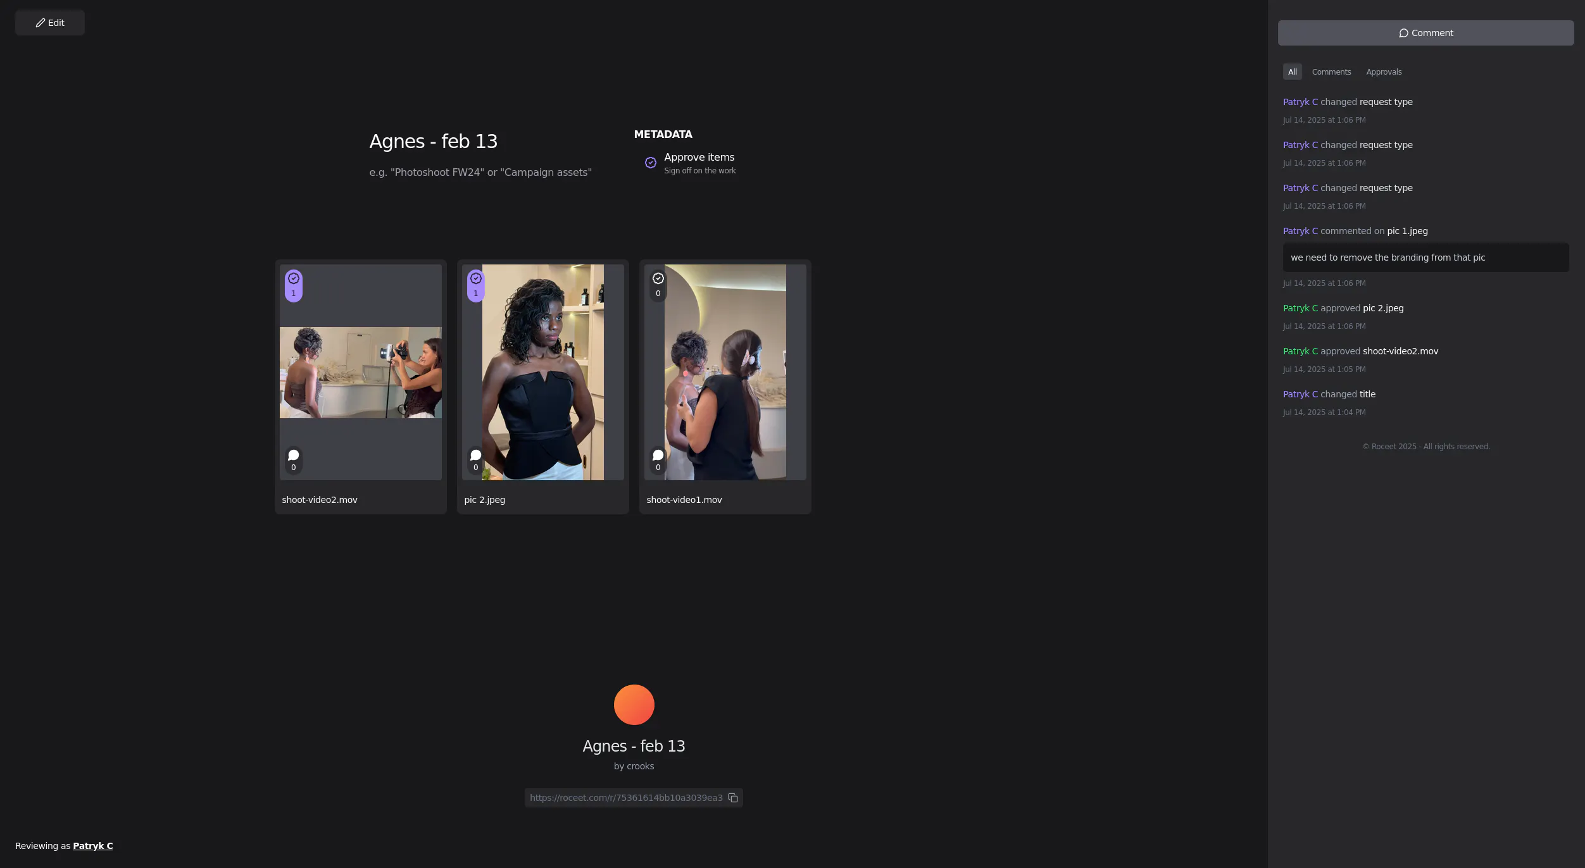Click the orange avatar circle
Screen dimensions: 1585x868
[x=634, y=705]
